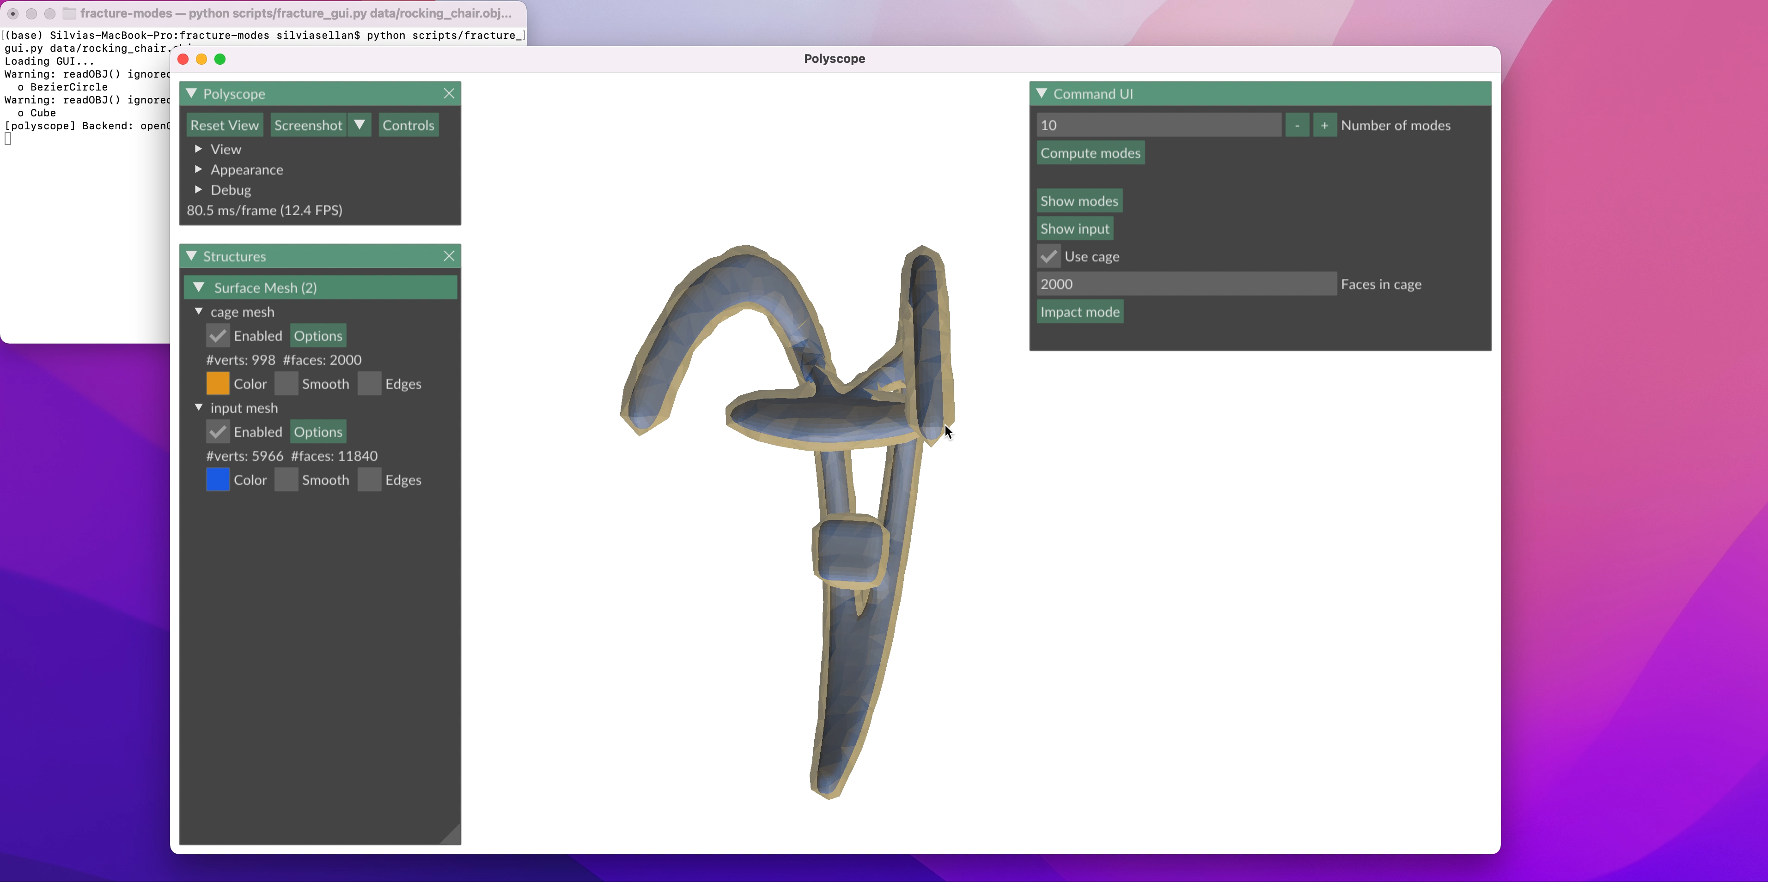The width and height of the screenshot is (1768, 882).
Task: Open Options for the input mesh
Action: (318, 432)
